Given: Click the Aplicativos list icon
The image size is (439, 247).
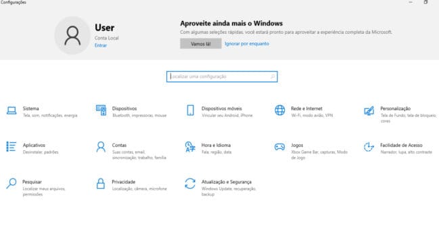Looking at the screenshot, I should point(11,147).
